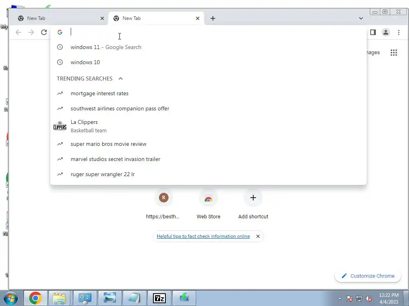Viewport: 409px width, 306px height.
Task: Choose 'windows 10' history suggestion
Action: pos(208,62)
